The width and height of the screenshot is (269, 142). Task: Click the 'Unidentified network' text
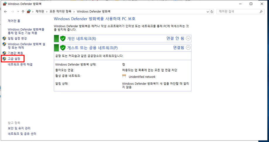pos(142,77)
